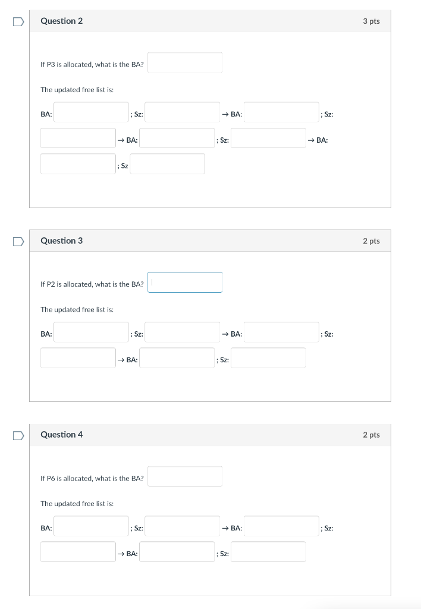Select Question 4's first free-list Sz field
Screen dimensions: 421x609
coord(182,526)
